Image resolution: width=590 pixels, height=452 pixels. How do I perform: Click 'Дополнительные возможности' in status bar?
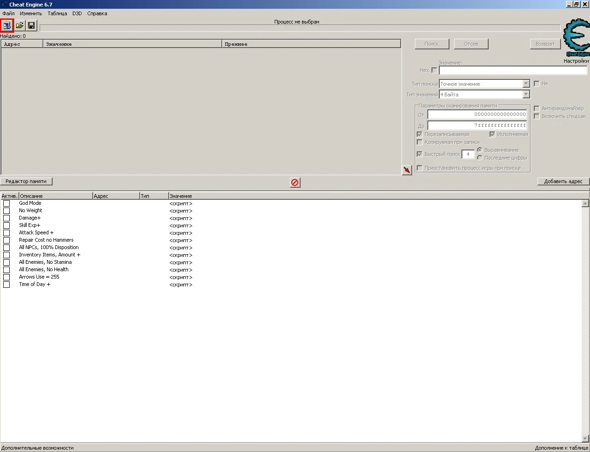click(x=37, y=448)
